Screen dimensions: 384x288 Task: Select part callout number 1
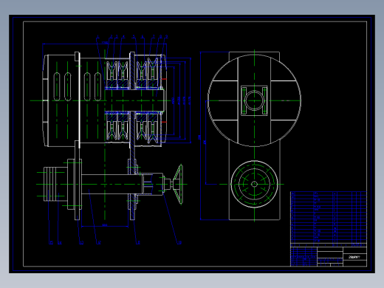tap(98, 38)
